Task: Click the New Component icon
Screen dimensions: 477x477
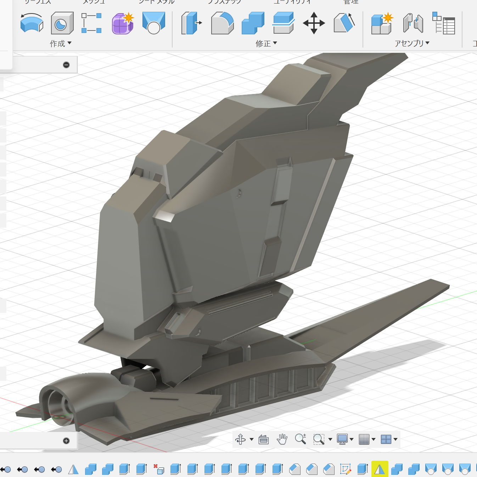Action: [x=382, y=23]
